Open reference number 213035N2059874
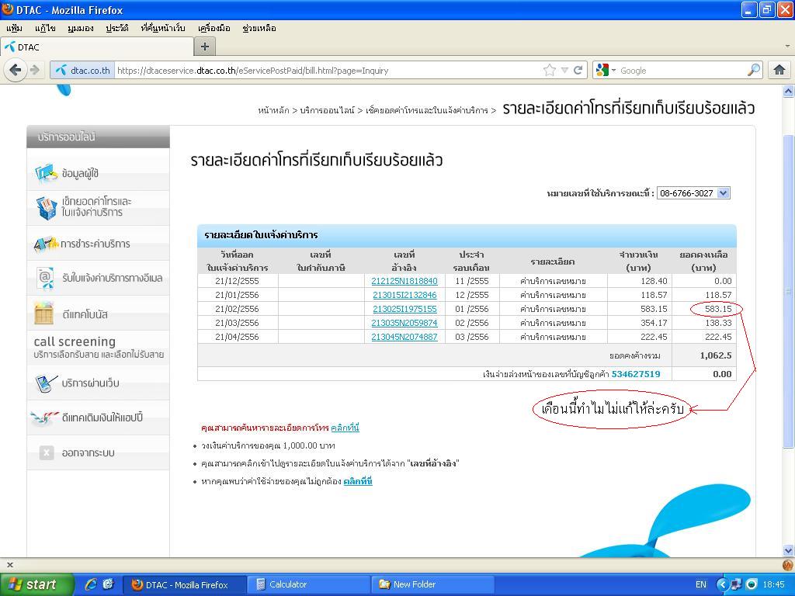 (x=404, y=323)
